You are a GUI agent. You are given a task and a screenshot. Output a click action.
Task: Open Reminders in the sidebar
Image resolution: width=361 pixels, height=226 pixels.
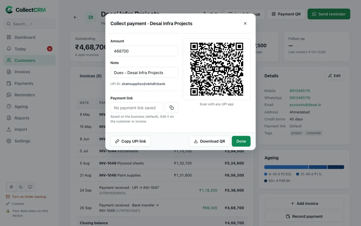click(x=29, y=95)
